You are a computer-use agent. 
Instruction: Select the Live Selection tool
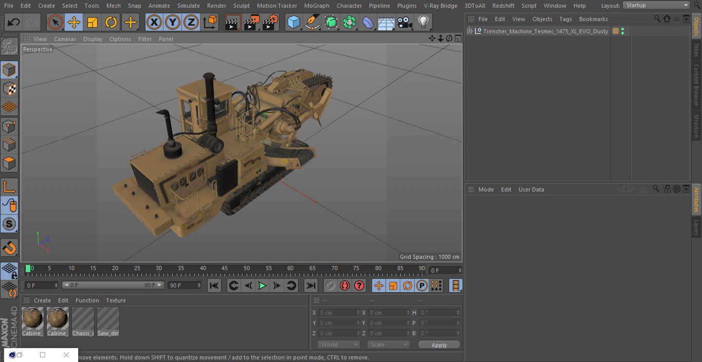[x=56, y=22]
